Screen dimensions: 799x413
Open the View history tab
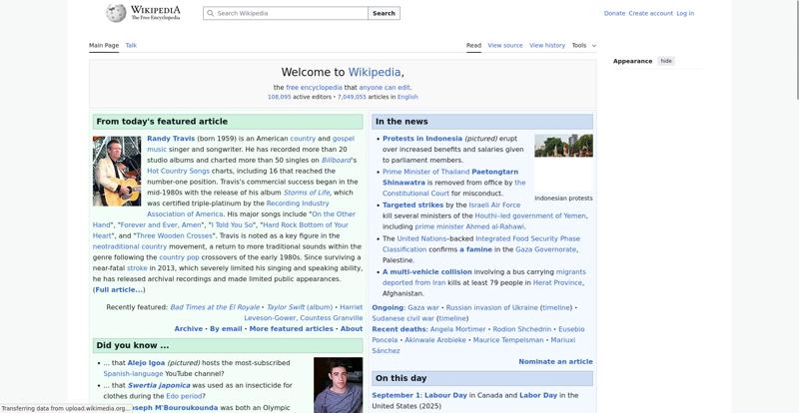[x=547, y=45]
